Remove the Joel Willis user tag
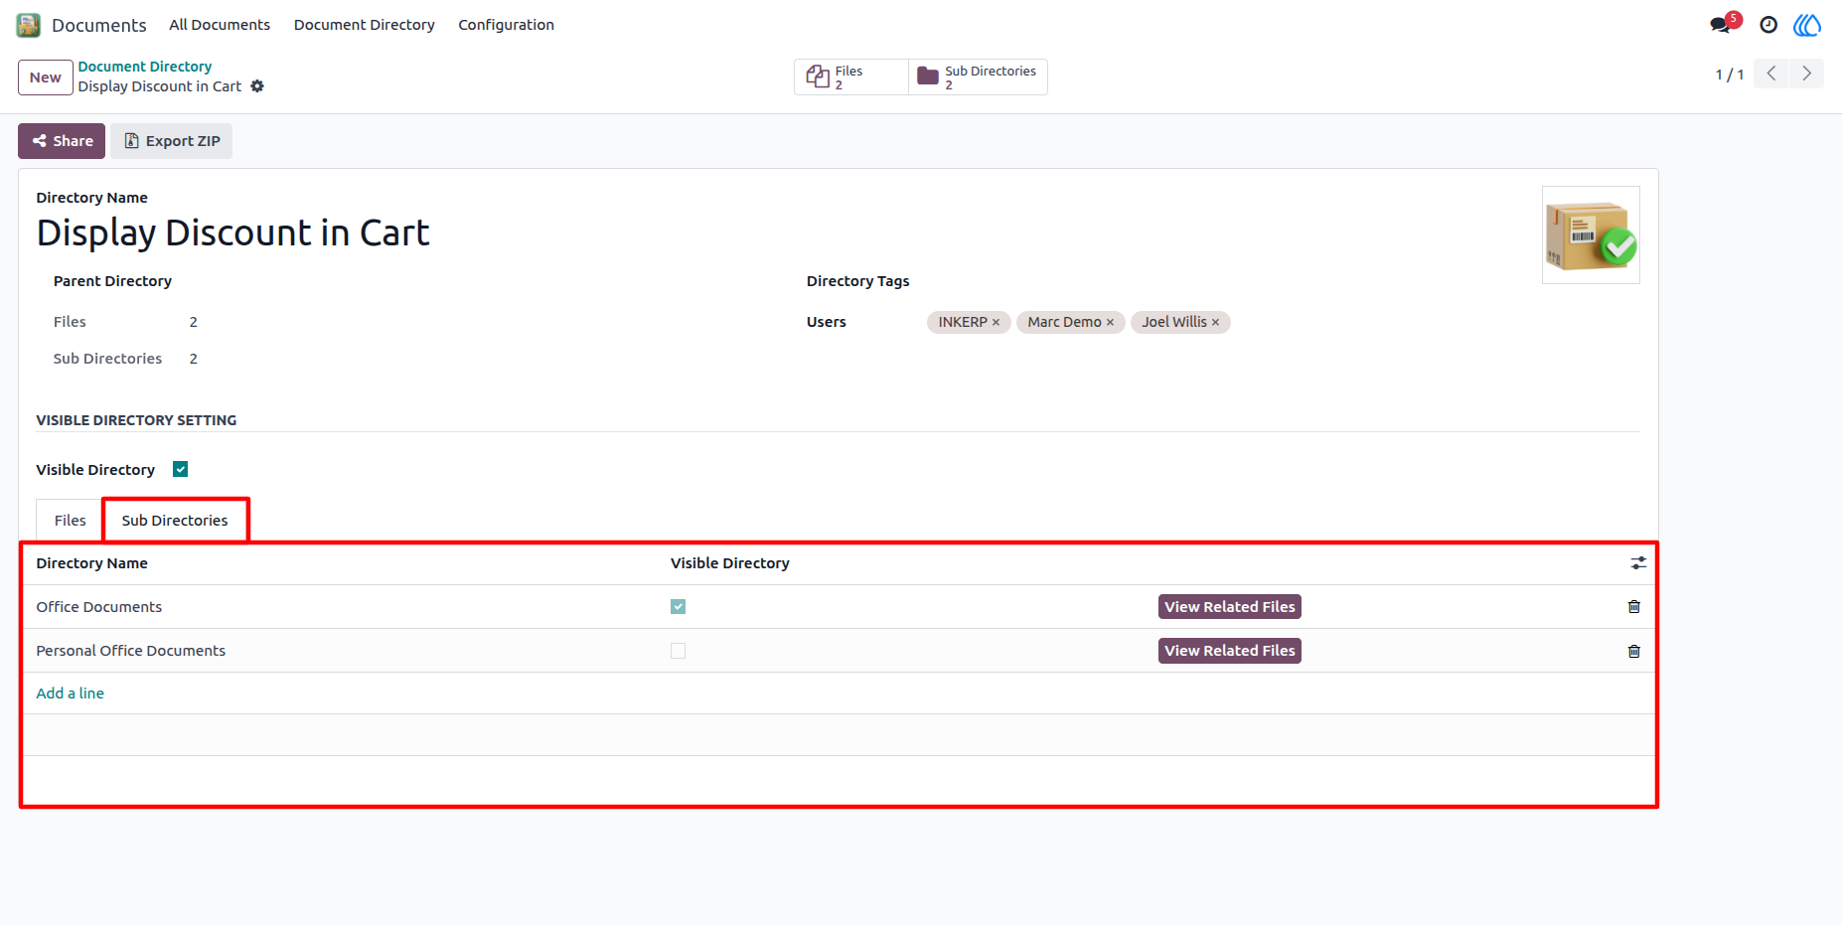The image size is (1842, 926). pos(1215,322)
